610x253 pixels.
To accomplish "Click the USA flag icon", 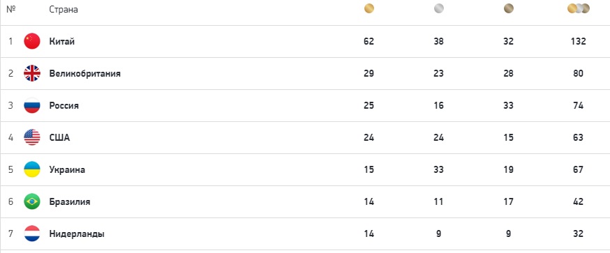I will click(x=32, y=137).
